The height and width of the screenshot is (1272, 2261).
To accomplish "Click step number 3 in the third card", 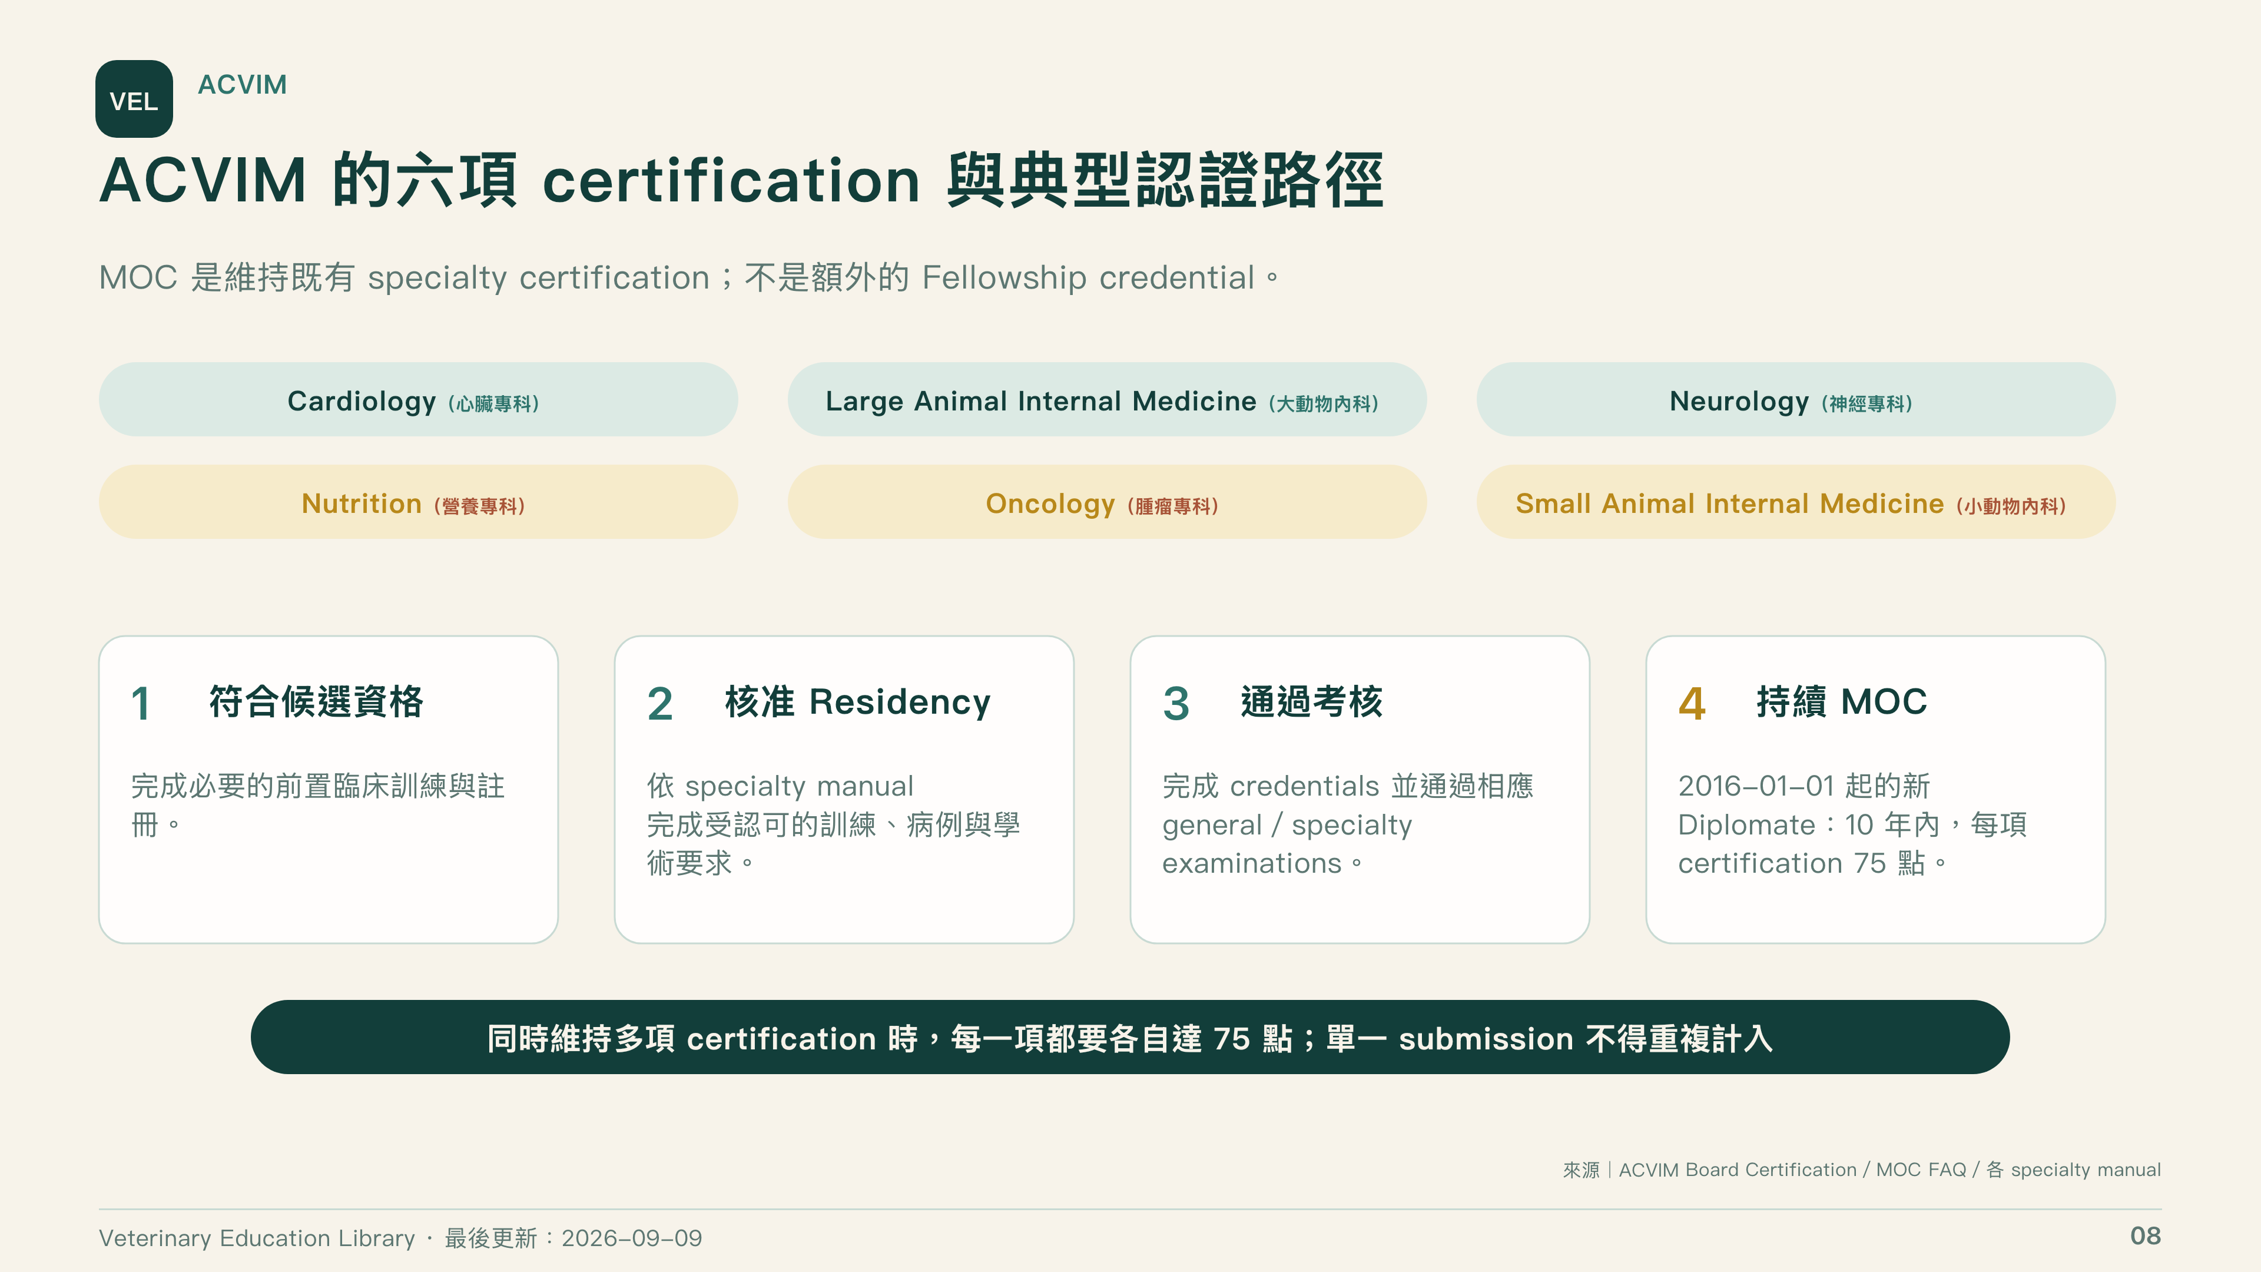I will [1176, 703].
